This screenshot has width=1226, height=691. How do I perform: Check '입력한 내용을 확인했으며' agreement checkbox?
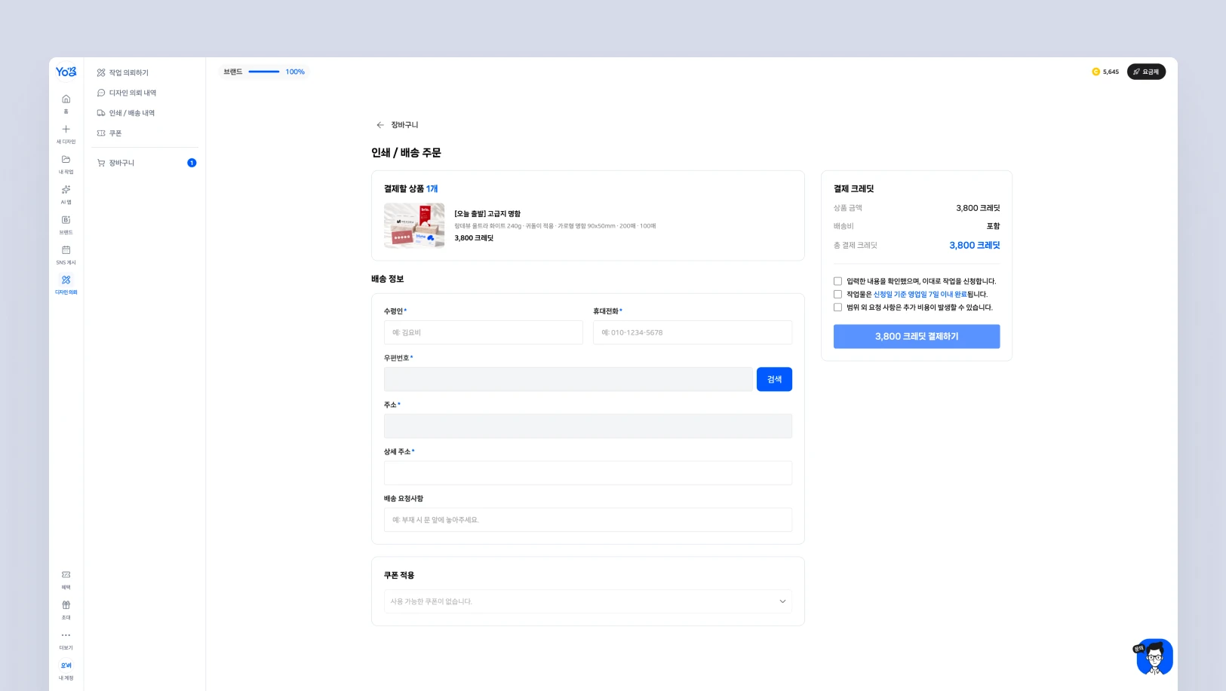tap(837, 281)
